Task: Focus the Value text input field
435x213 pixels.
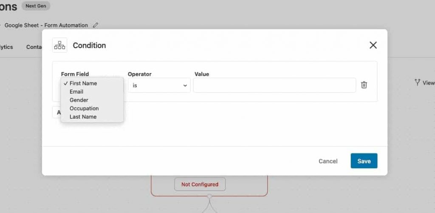Action: click(275, 85)
